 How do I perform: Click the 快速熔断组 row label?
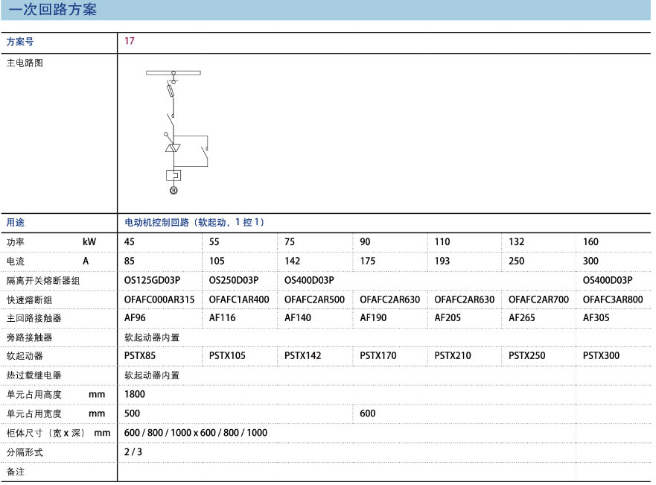(29, 300)
